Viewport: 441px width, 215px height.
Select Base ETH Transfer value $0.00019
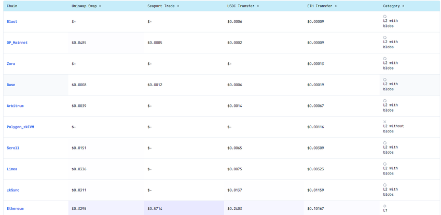tap(315, 85)
